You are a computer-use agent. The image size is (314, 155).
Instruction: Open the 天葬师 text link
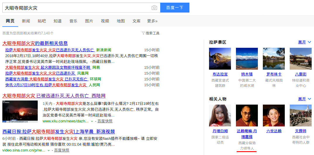coord(301,131)
